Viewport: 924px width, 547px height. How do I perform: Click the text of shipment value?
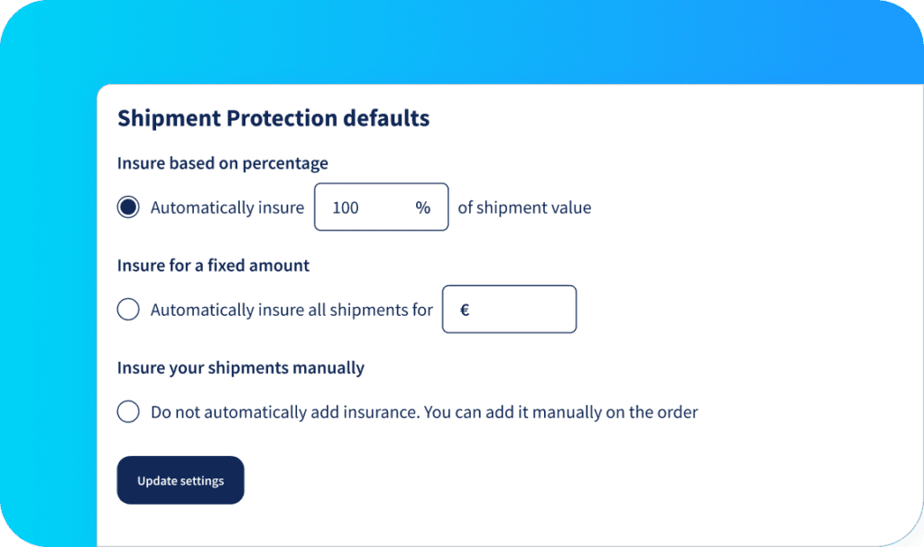(524, 207)
